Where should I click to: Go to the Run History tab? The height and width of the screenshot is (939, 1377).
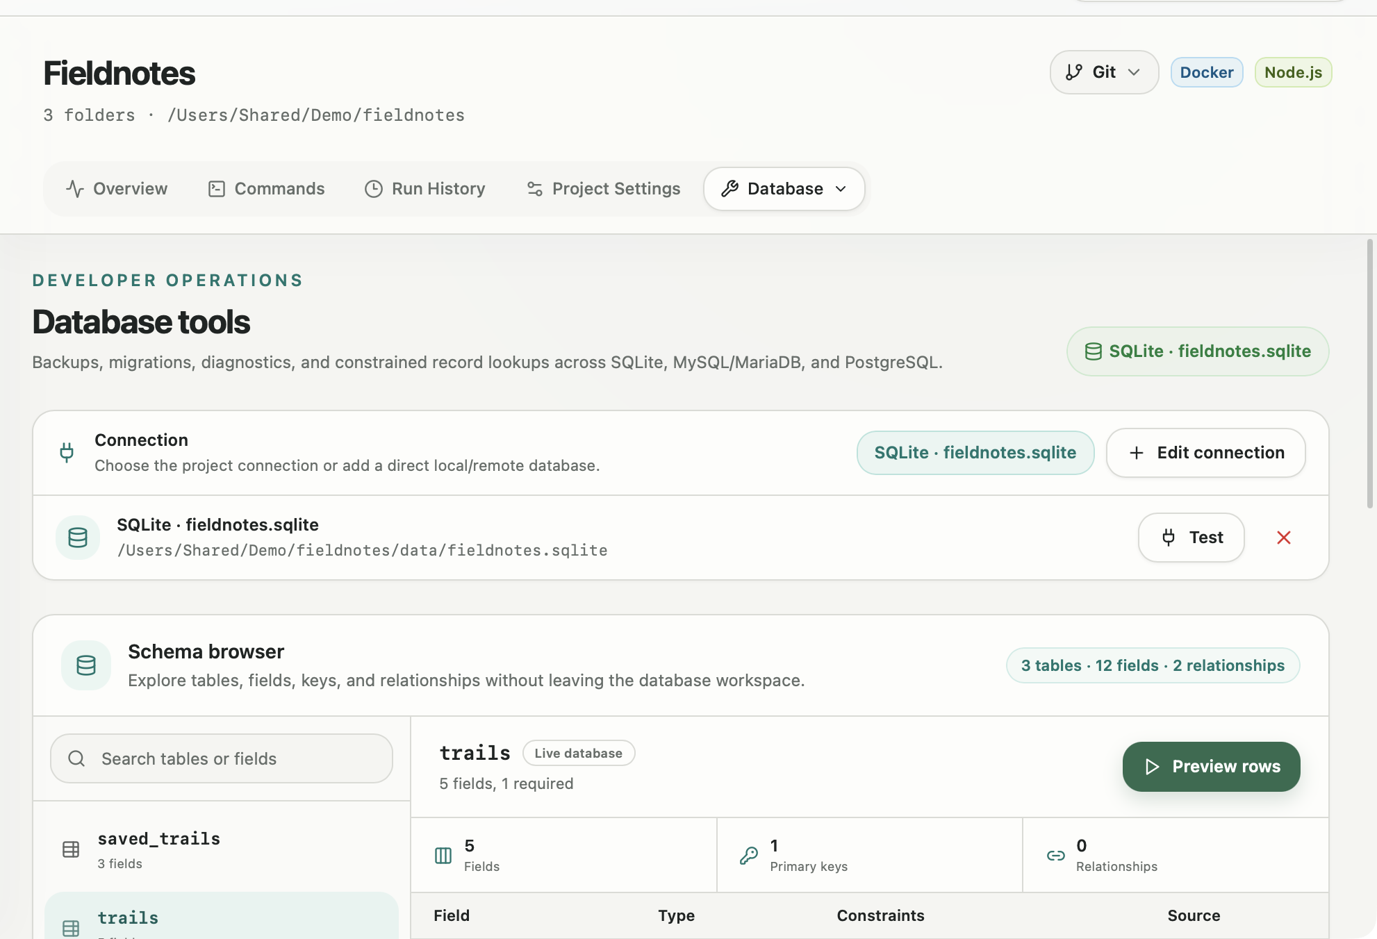pos(425,189)
